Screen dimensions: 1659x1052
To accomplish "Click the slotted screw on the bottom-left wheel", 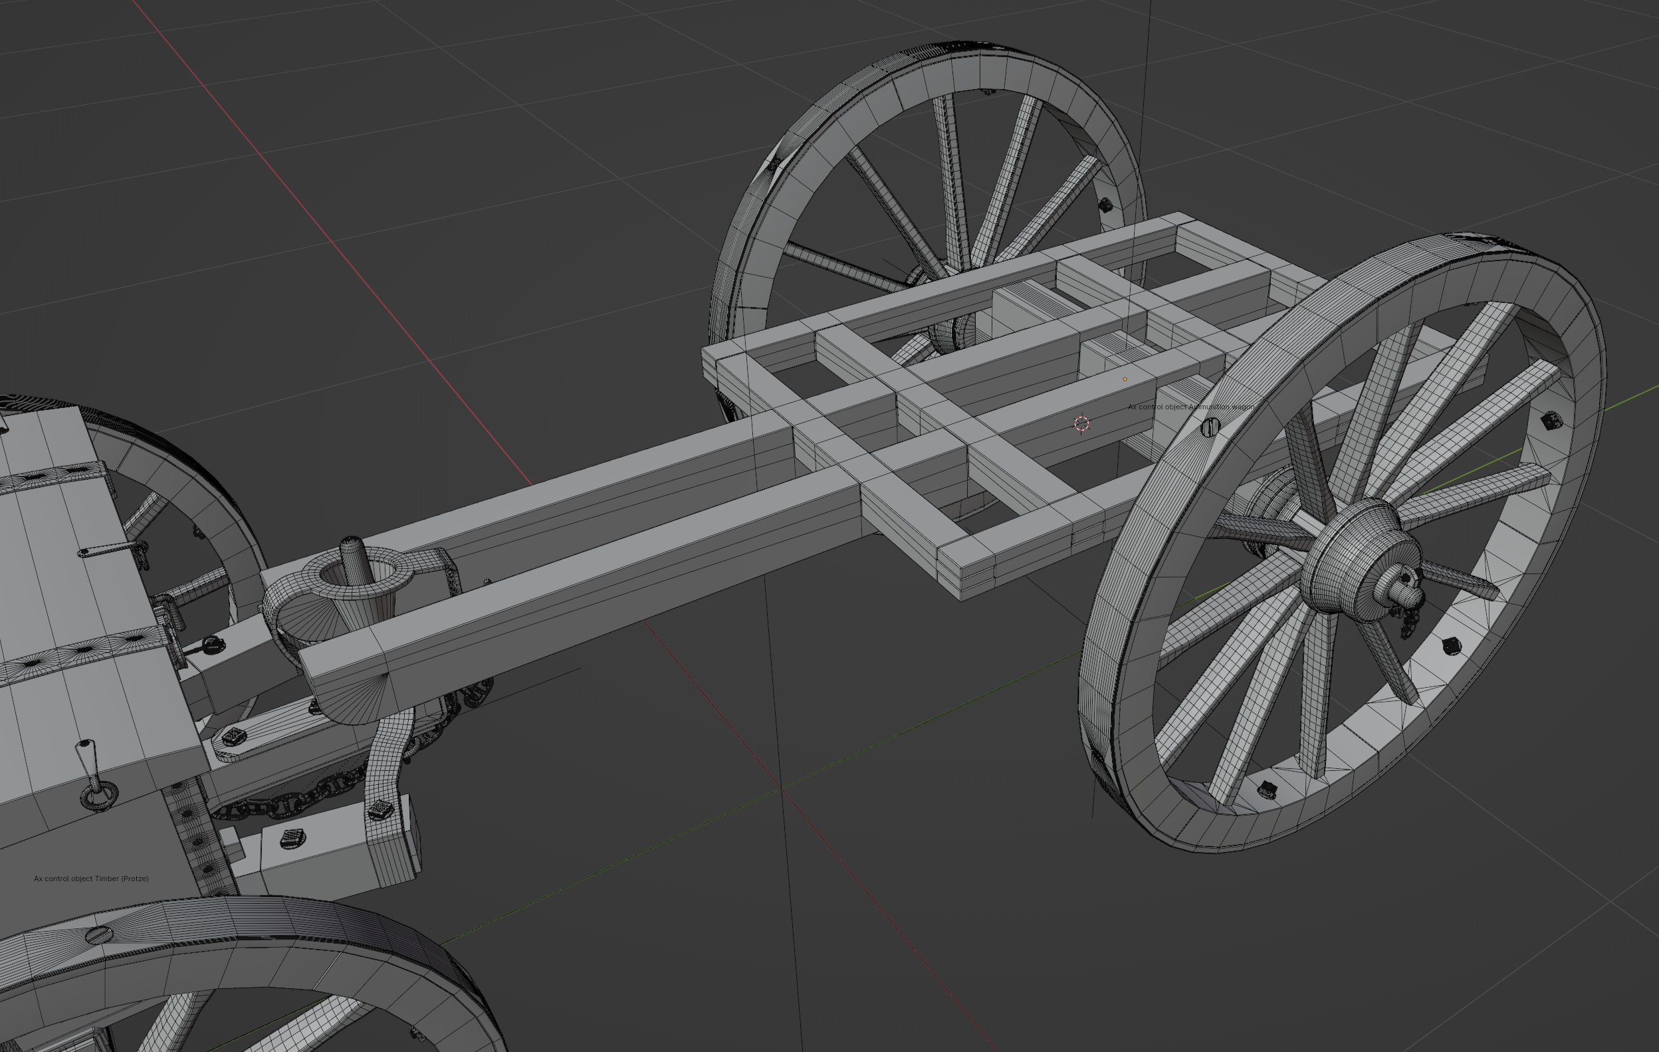I will coord(98,935).
